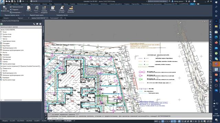220x123 pixels.
Task: Select Напорные трубопроводные сети under drawing
Action: point(13,50)
